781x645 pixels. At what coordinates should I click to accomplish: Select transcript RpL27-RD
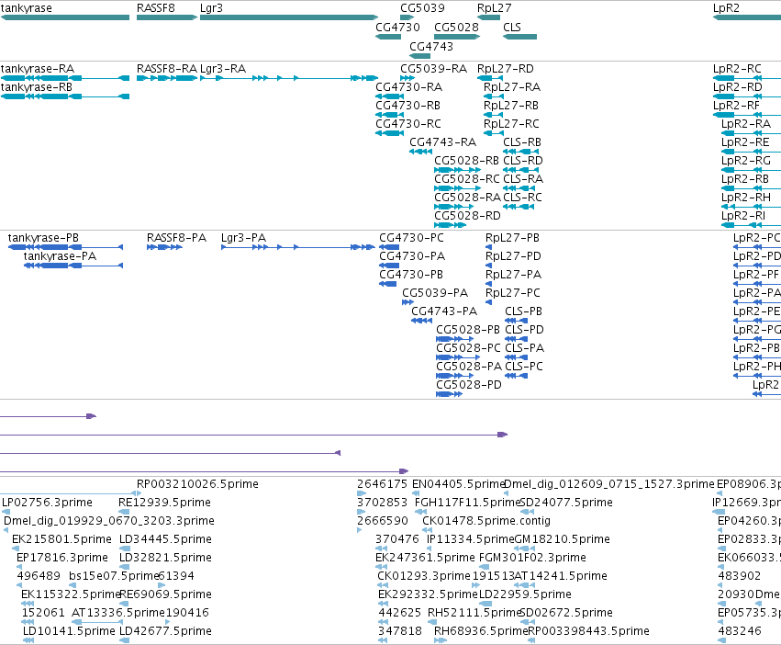(506, 69)
